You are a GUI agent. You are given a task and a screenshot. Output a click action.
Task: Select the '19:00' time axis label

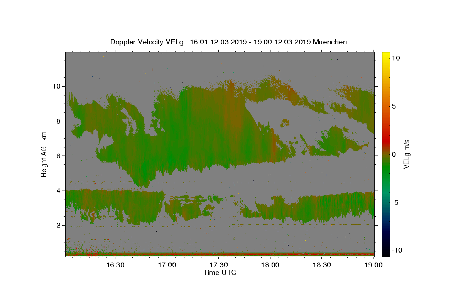373,265
